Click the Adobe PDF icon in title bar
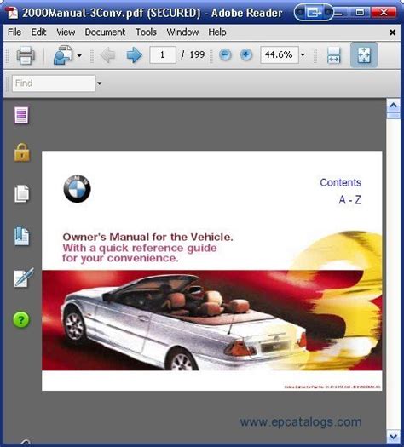 pyautogui.click(x=12, y=13)
